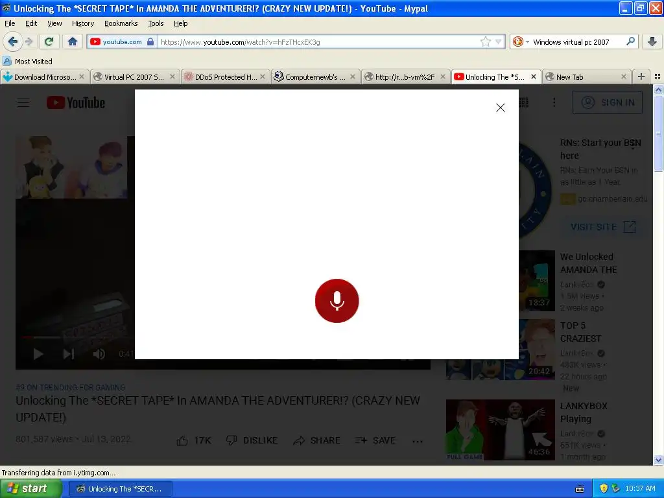Click the red microphone voice search button
The image size is (664, 498).
tap(337, 301)
